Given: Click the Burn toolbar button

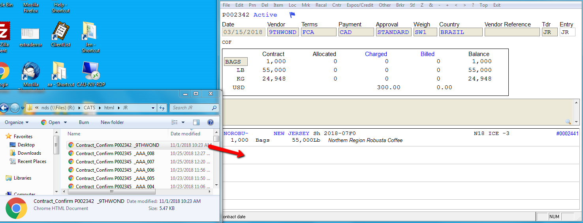Looking at the screenshot, I should coord(84,122).
